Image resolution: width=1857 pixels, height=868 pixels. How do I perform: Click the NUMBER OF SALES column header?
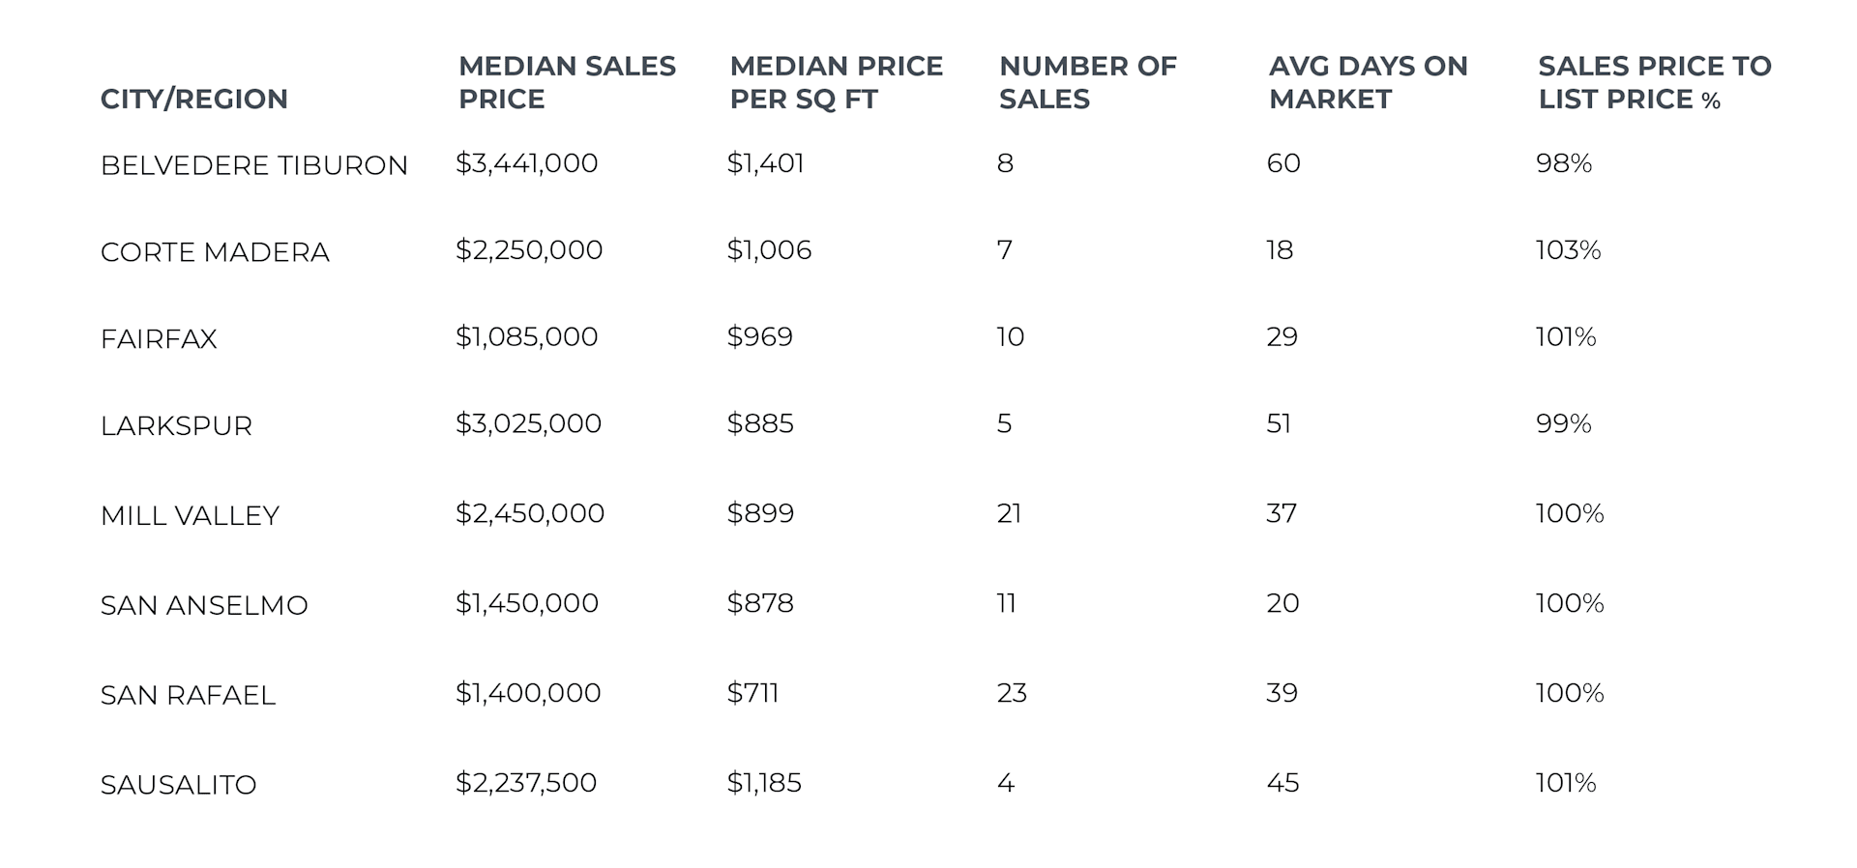pyautogui.click(x=1087, y=82)
